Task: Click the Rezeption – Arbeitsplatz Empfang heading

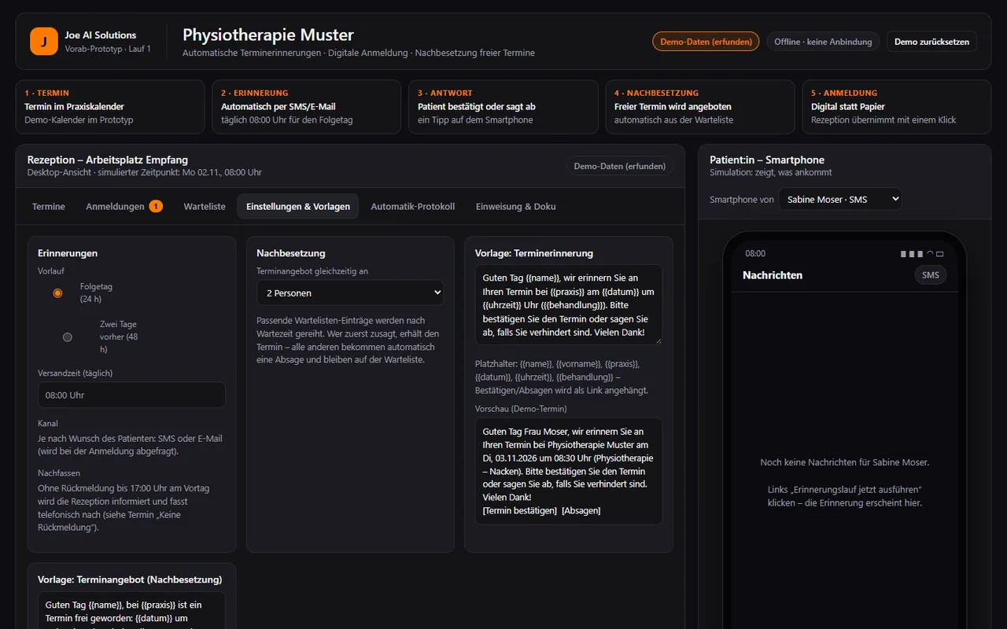Action: pyautogui.click(x=108, y=160)
